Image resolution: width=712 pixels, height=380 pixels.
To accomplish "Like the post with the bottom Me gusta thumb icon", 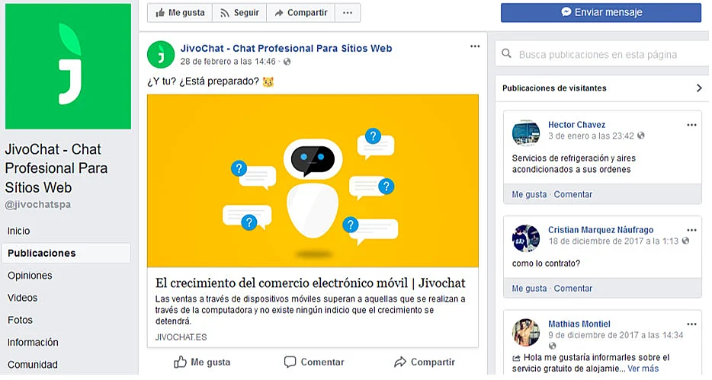I will pos(180,362).
